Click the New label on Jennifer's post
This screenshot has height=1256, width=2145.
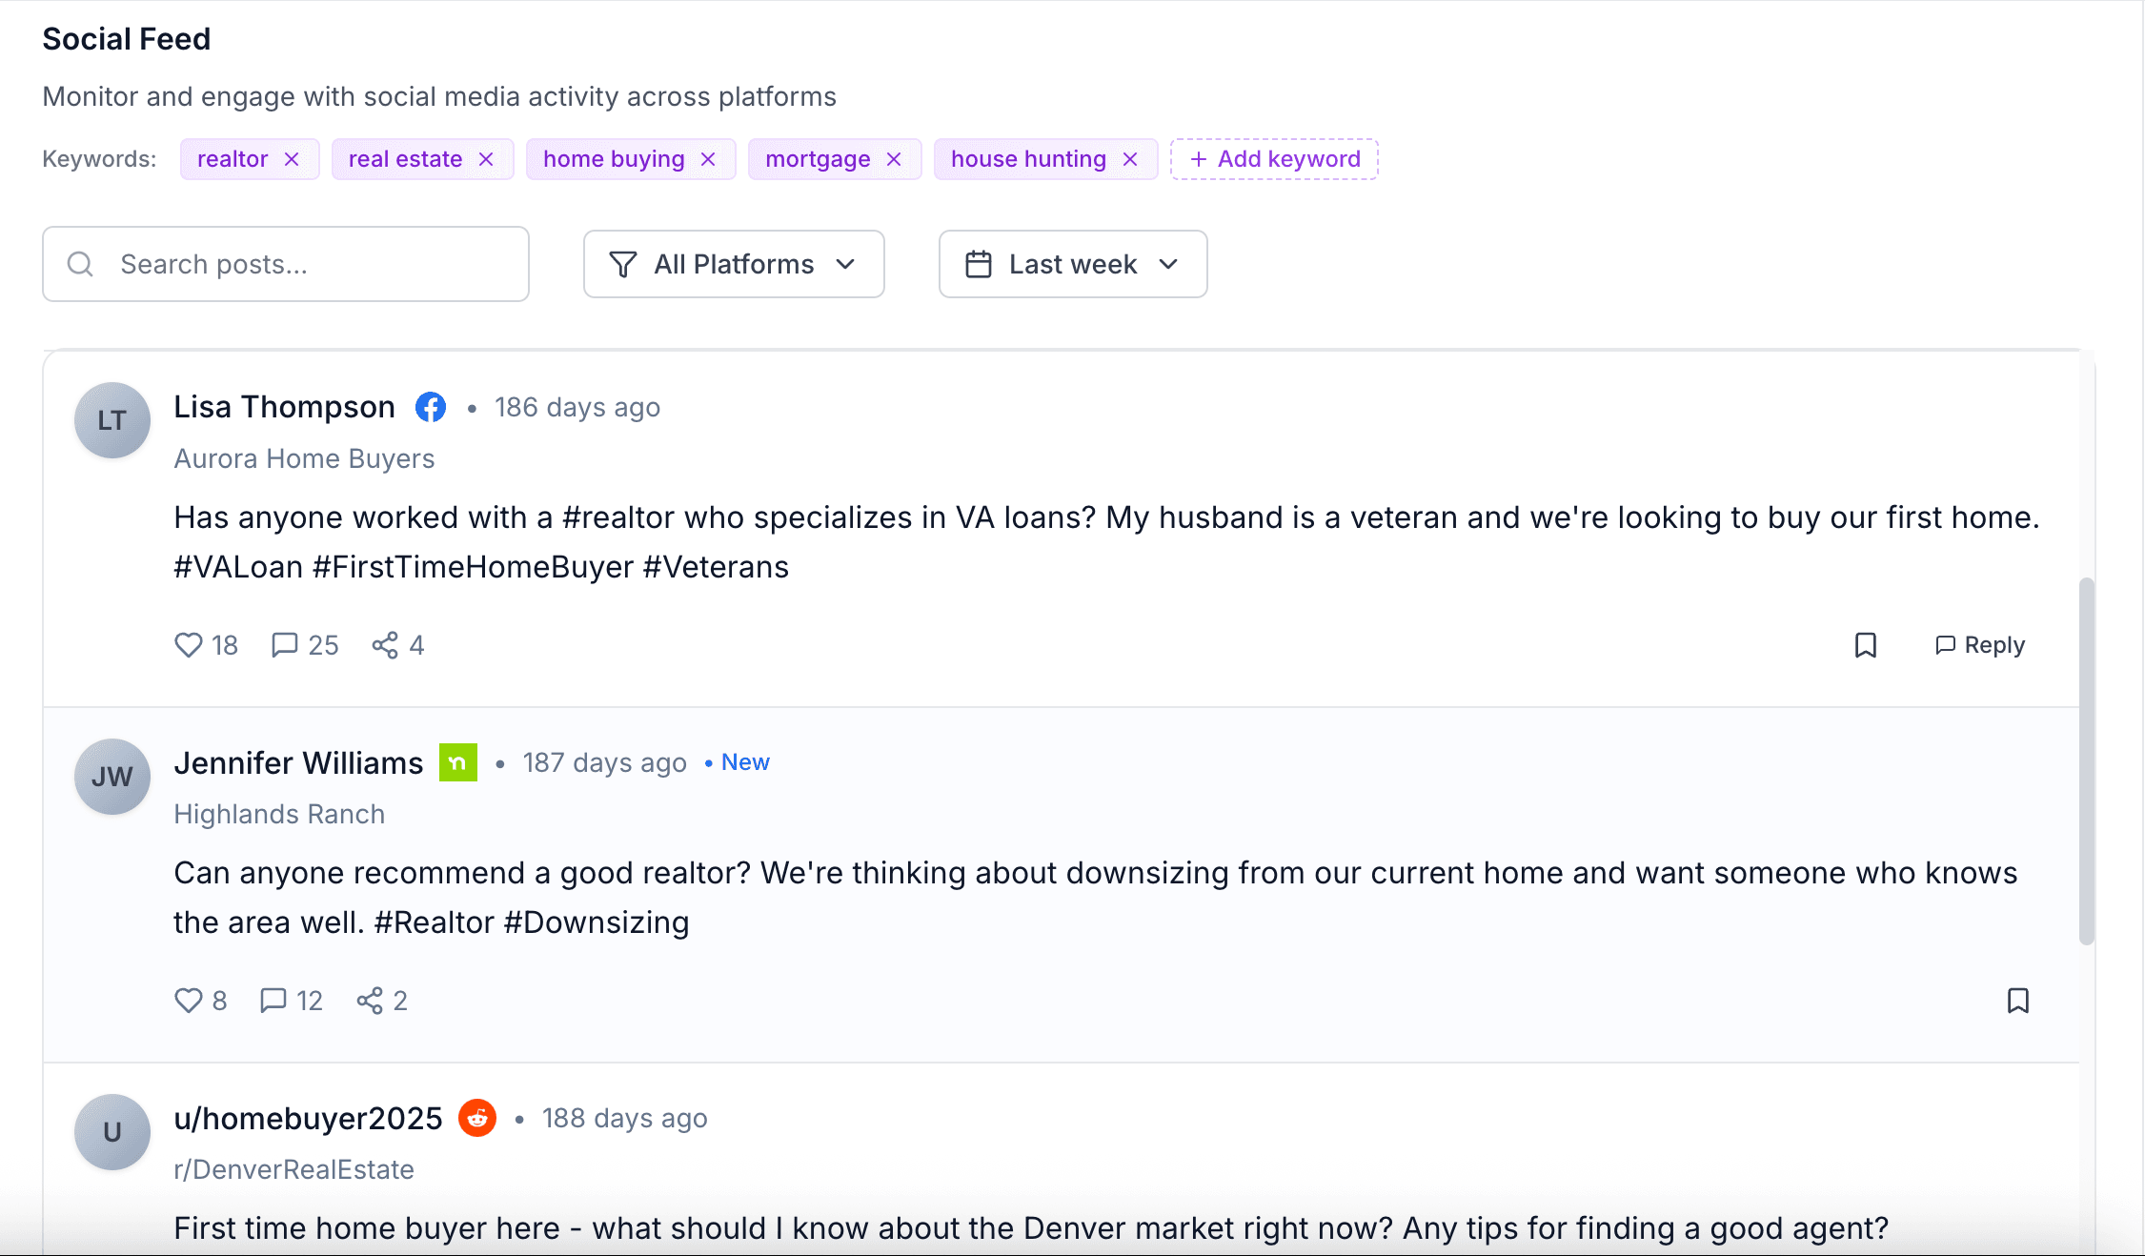(744, 761)
